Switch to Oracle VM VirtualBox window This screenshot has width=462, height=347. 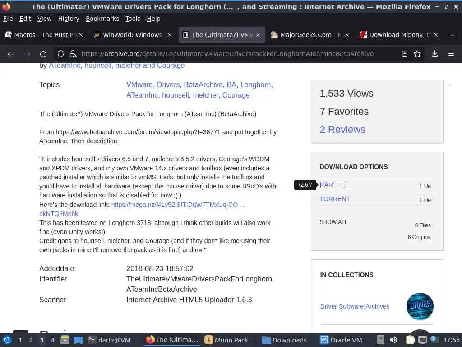click(x=345, y=340)
